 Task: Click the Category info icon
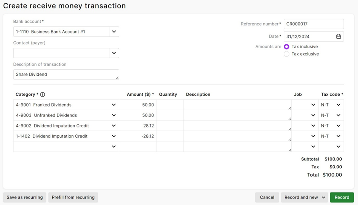[43, 95]
